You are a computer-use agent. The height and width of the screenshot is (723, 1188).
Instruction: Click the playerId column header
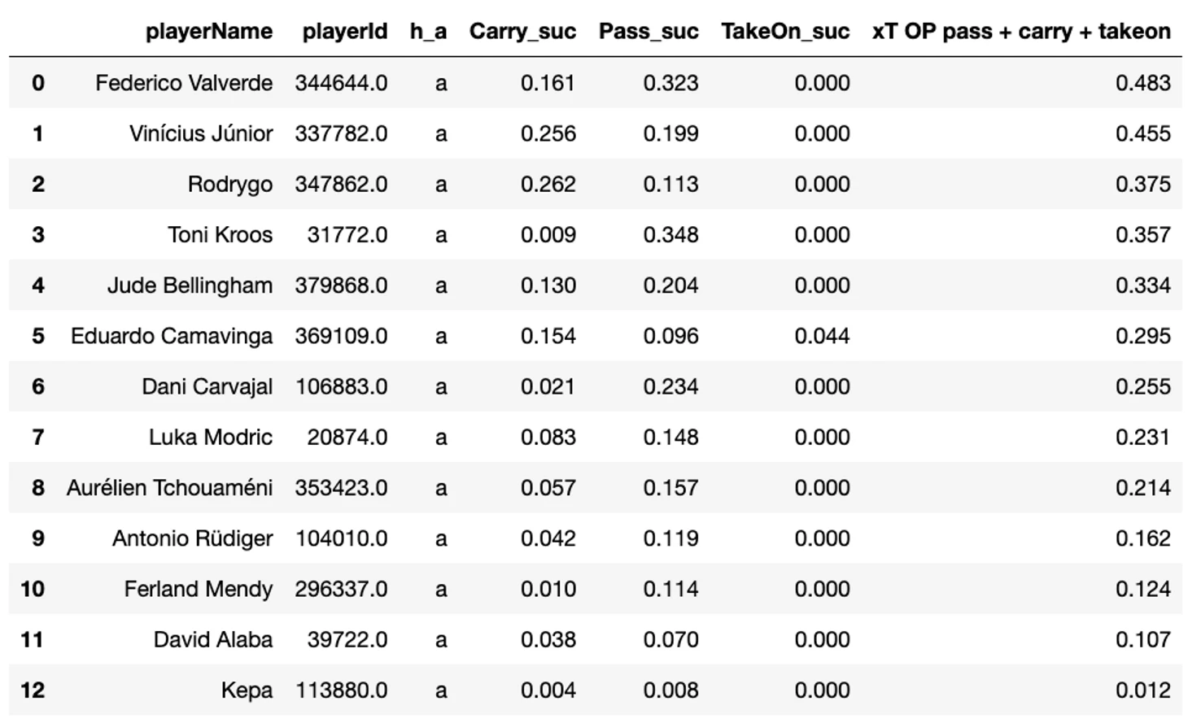[x=344, y=32]
